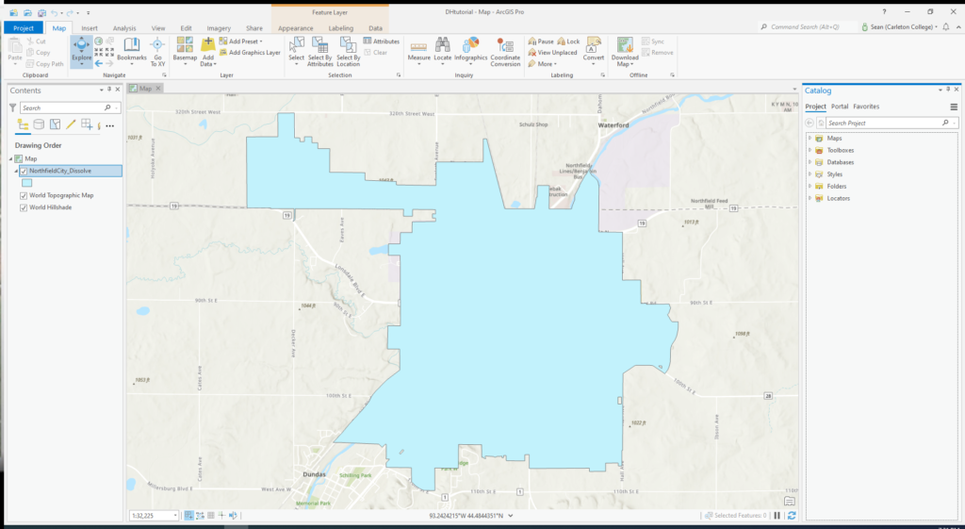Toggle NorthfieldCity_Dissolve layer visibility
Screen dimensions: 965x529
tap(24, 172)
